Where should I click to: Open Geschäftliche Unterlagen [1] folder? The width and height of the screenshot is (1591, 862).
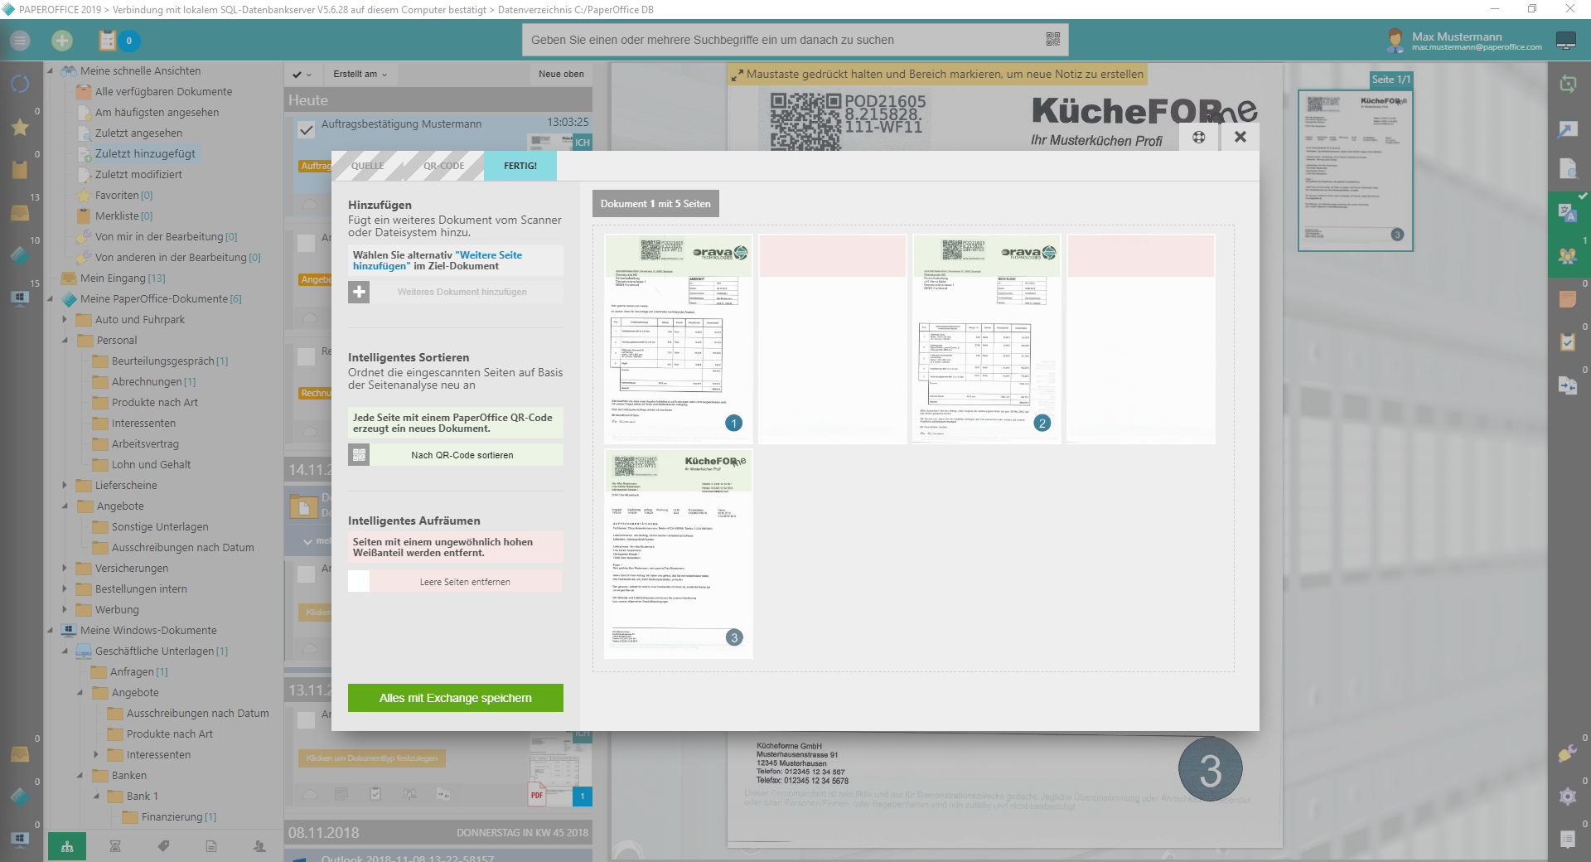[x=162, y=651]
